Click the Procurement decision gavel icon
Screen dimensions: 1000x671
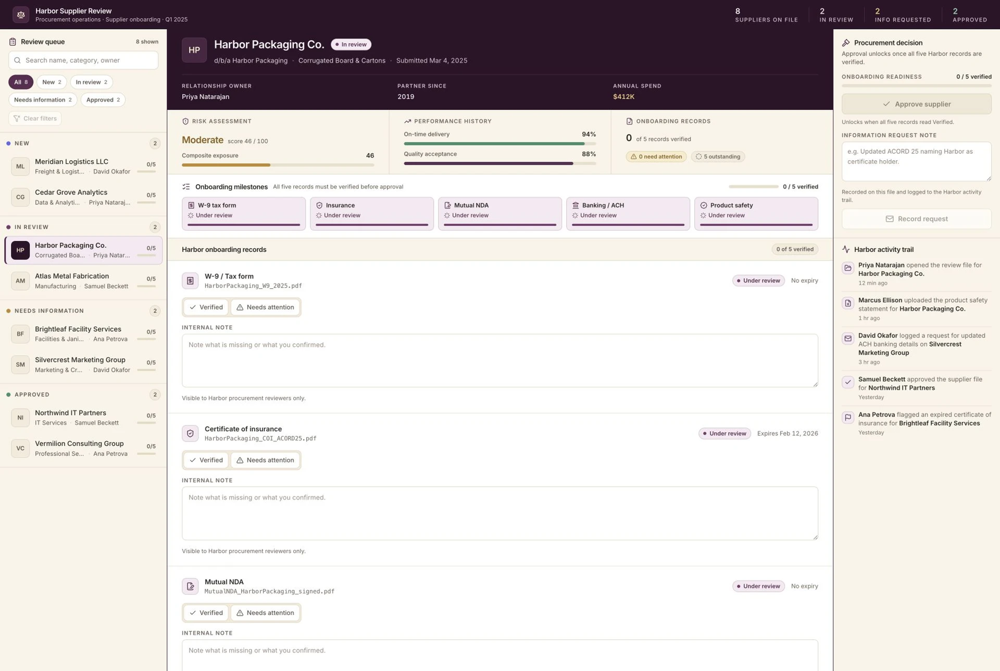pyautogui.click(x=846, y=43)
